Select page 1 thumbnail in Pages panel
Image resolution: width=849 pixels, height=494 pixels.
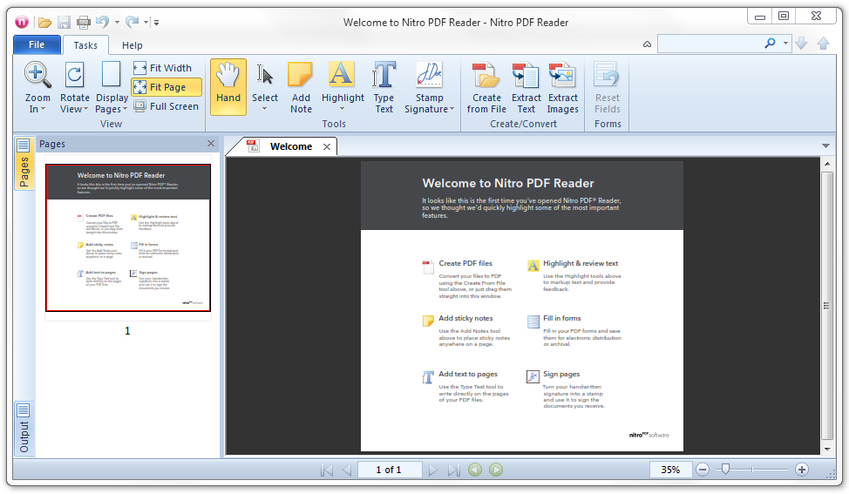[x=128, y=238]
